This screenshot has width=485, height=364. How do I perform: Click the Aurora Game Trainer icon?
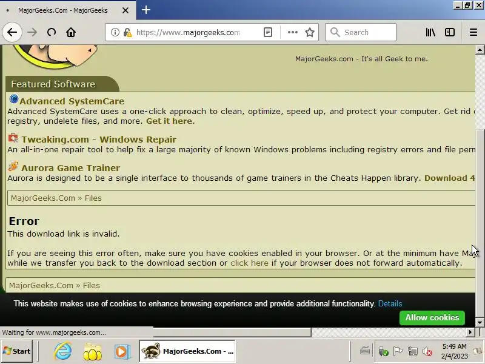[13, 166]
